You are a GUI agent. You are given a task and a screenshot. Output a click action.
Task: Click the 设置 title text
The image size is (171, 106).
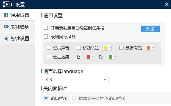click(x=20, y=5)
